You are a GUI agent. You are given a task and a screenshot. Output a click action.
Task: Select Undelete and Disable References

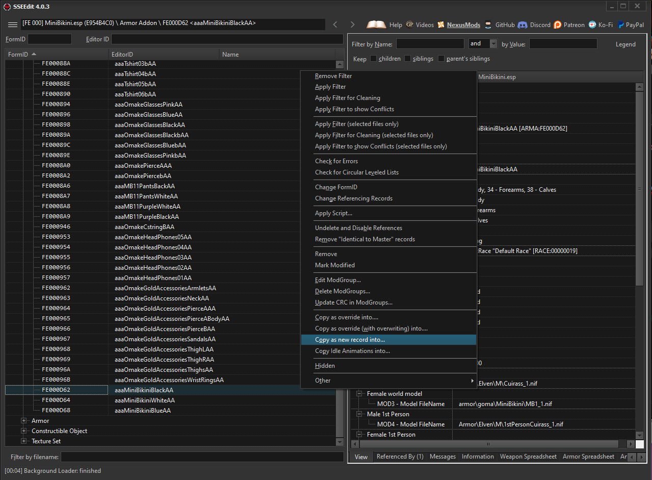coord(388,228)
